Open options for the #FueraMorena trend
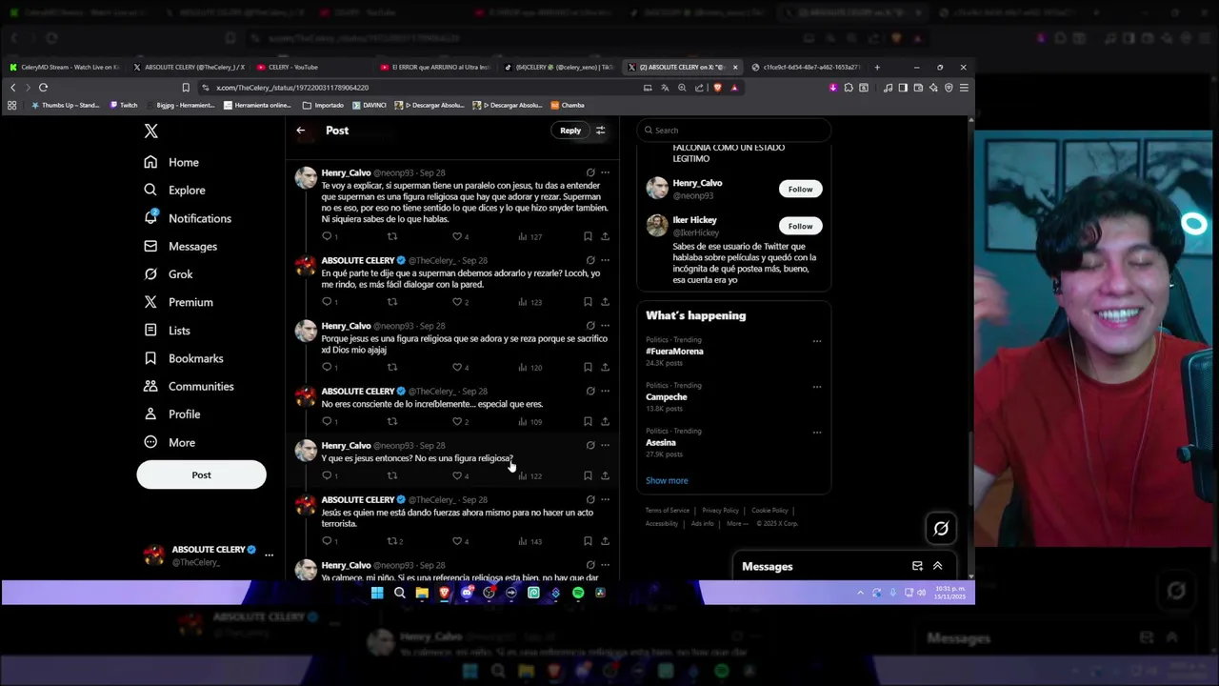 (x=816, y=341)
